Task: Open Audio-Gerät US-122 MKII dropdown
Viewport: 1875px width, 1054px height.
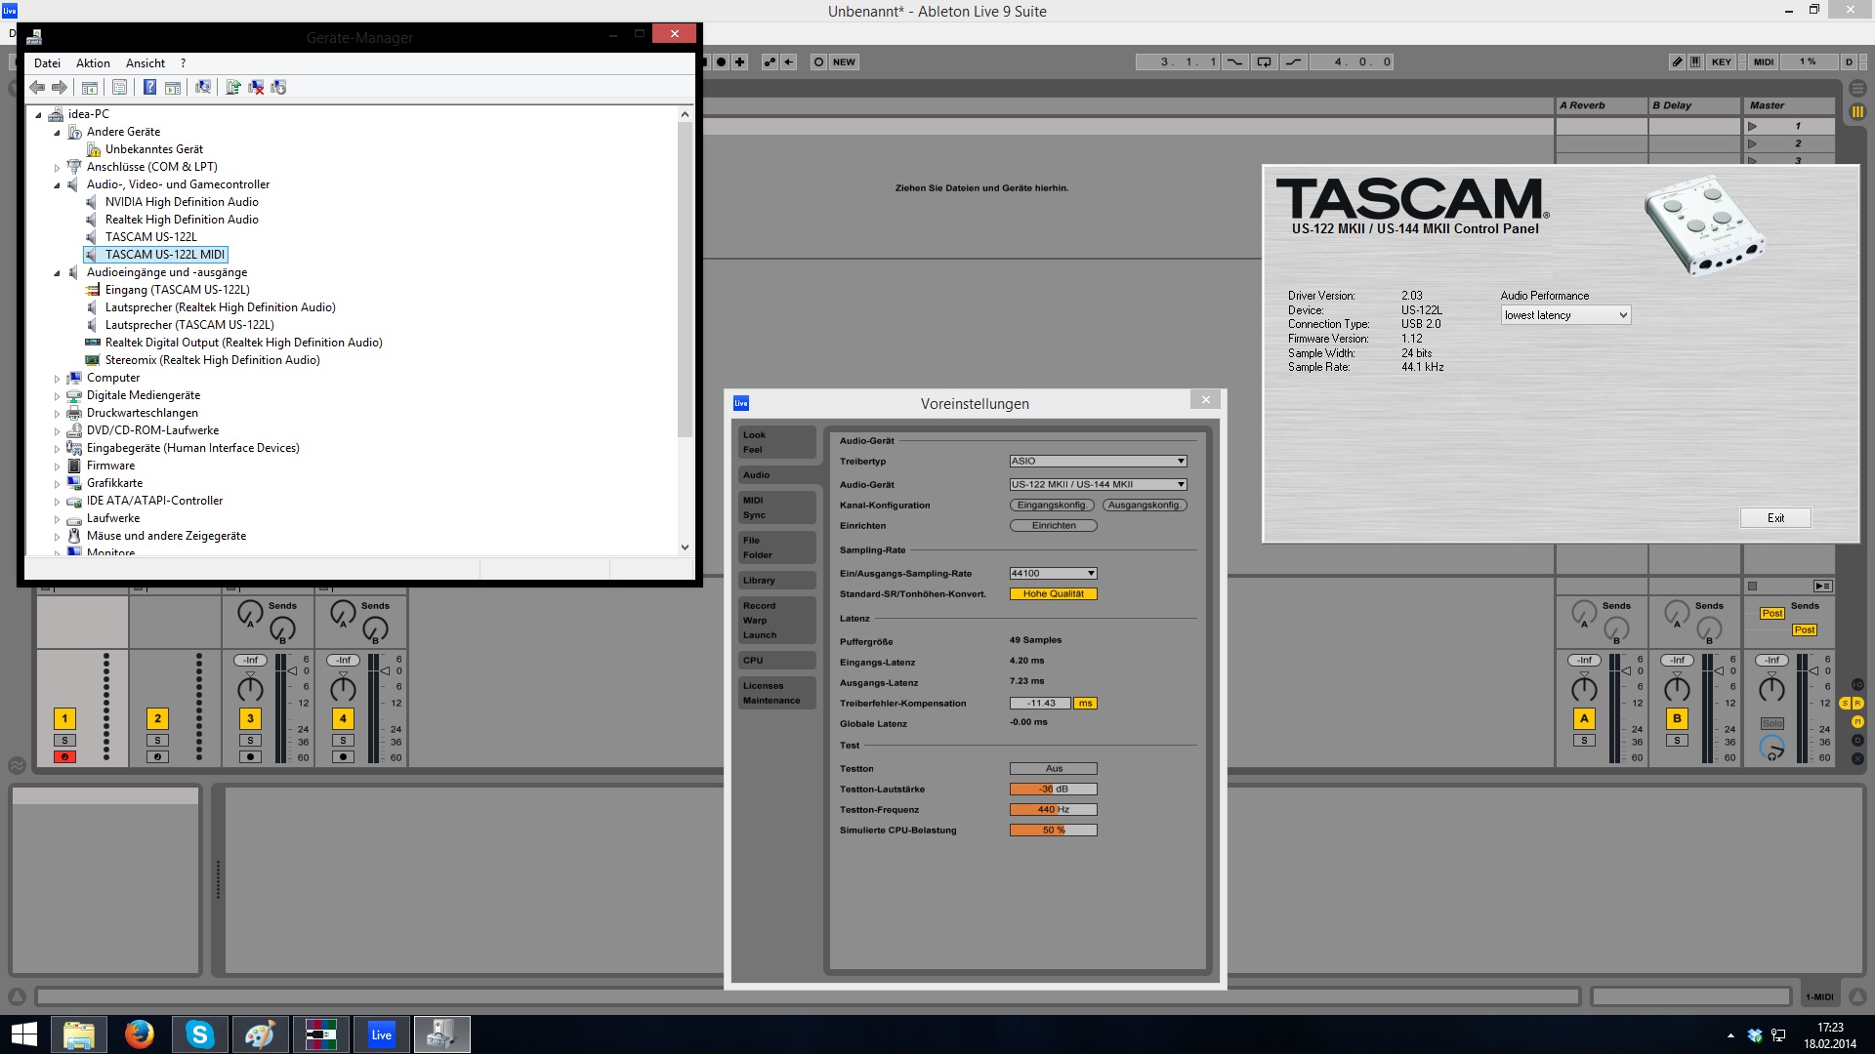Action: click(1098, 484)
